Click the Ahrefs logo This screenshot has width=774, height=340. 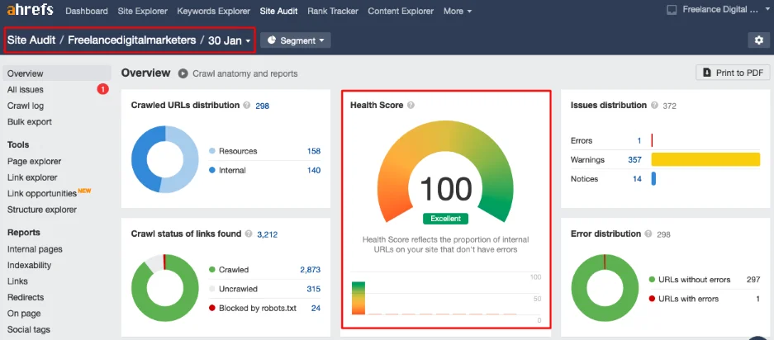click(30, 10)
